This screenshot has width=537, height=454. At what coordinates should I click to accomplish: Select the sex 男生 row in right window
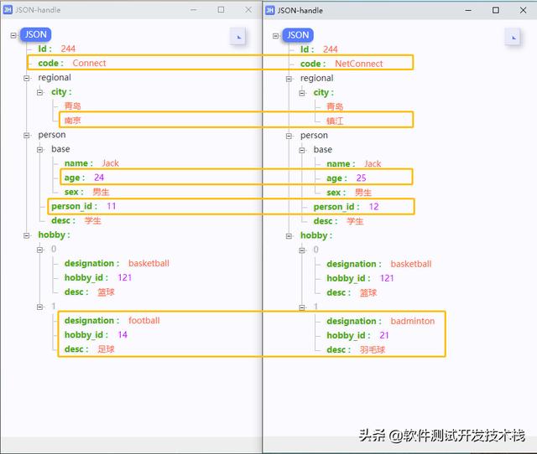click(349, 193)
